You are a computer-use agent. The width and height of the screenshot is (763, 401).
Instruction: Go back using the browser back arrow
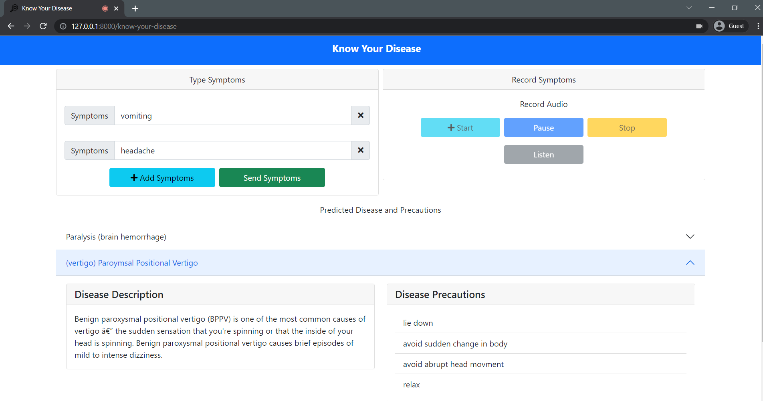tap(11, 26)
